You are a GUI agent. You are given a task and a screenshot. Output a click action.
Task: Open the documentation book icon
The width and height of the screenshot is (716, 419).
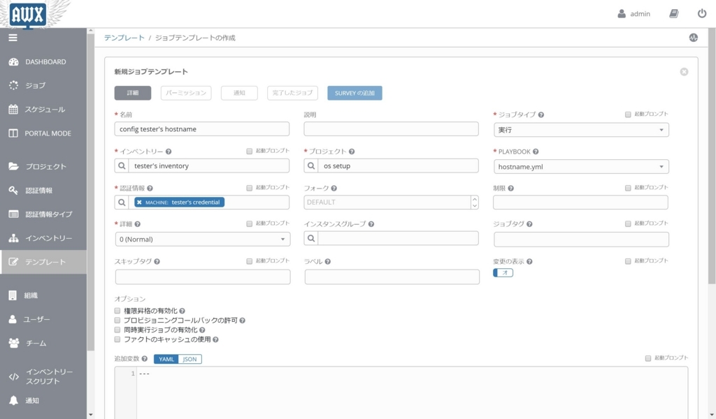tap(674, 14)
